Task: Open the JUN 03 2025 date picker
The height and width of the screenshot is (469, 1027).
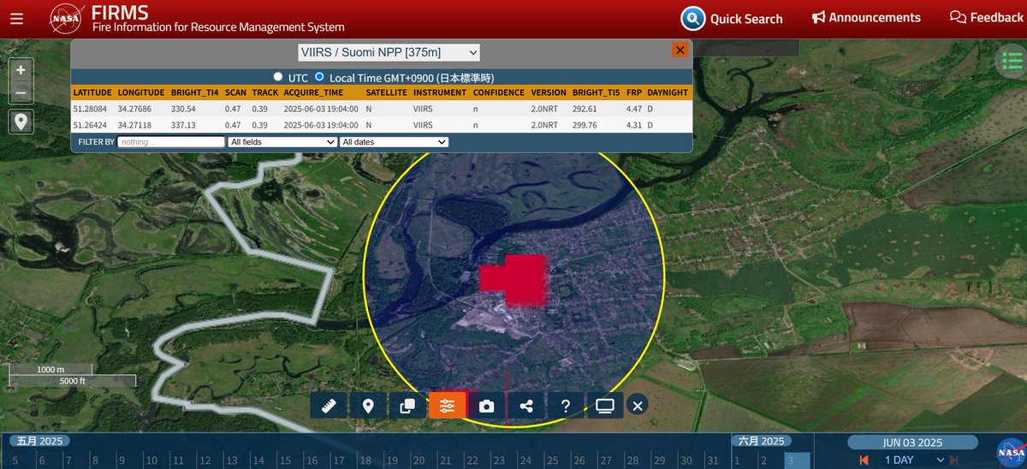Action: click(912, 442)
